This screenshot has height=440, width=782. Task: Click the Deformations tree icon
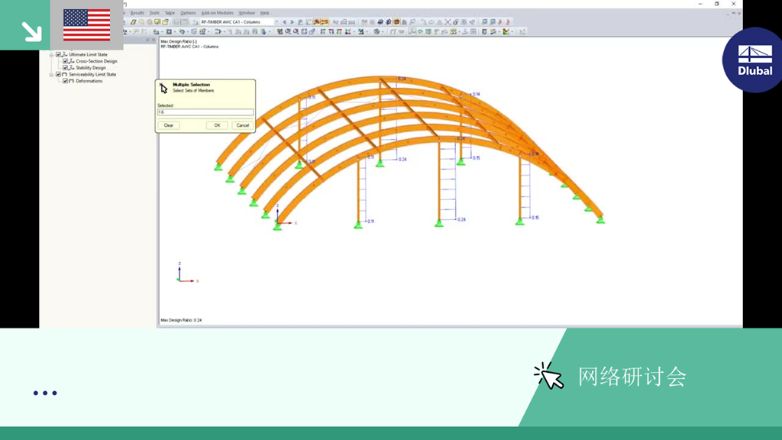pos(71,81)
